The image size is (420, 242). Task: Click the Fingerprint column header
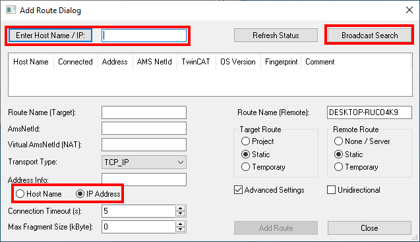pyautogui.click(x=281, y=62)
